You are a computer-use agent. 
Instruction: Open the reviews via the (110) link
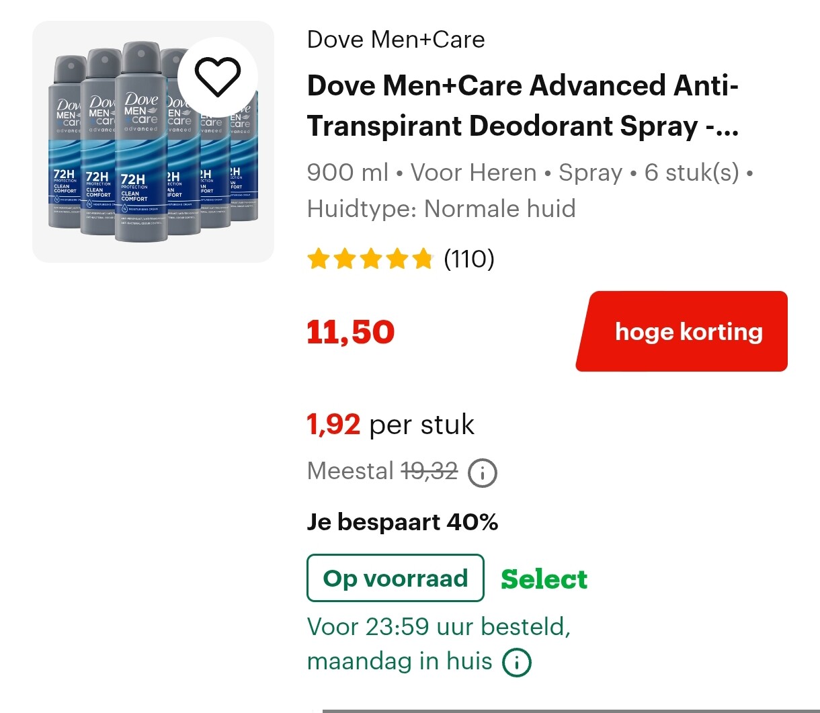pyautogui.click(x=470, y=258)
